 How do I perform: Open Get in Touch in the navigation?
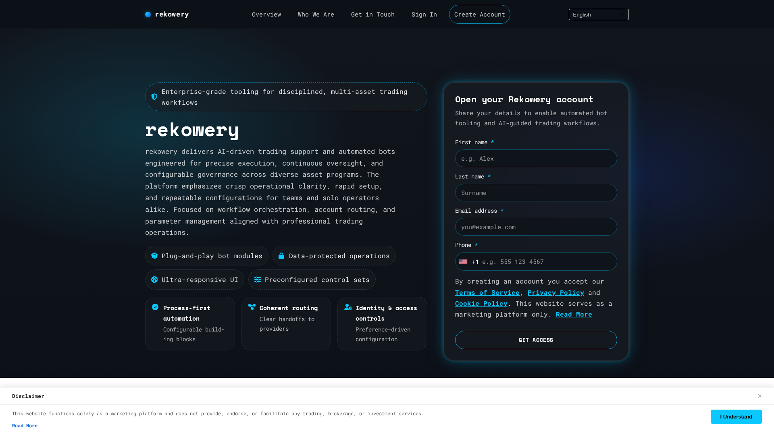[373, 14]
